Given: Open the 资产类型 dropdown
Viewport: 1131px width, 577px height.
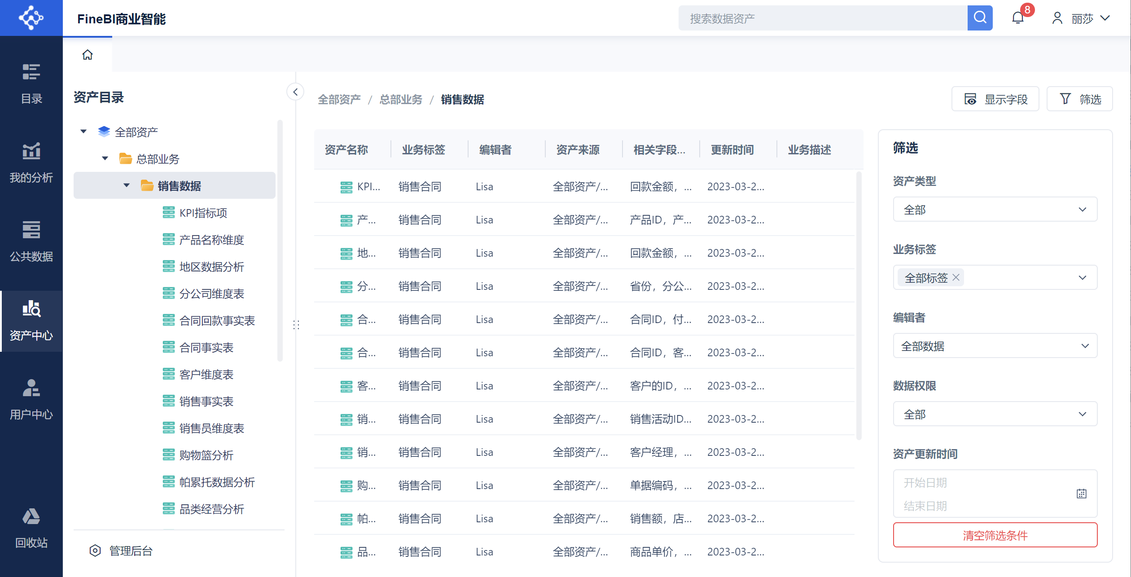Looking at the screenshot, I should coord(995,209).
